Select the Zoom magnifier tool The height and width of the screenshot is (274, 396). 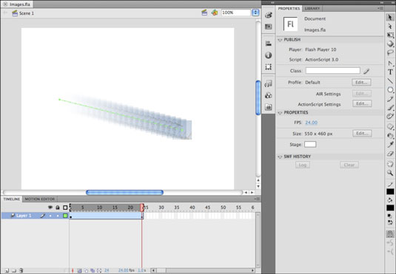[390, 173]
